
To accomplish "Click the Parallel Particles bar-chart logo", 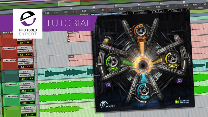I will click(177, 101).
